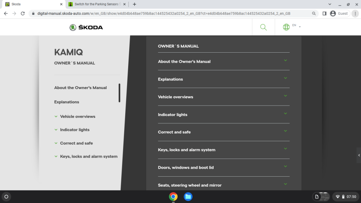The width and height of the screenshot is (361, 203).
Task: Open Correct and safe in main list
Action: 174,132
